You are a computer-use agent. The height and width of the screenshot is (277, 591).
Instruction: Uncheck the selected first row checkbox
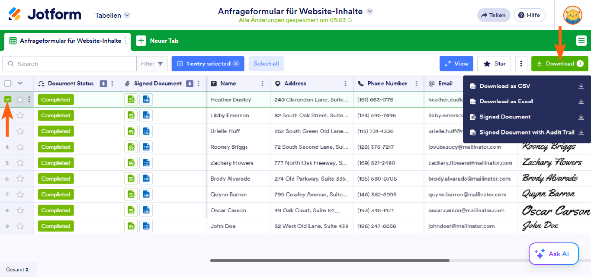[8, 99]
